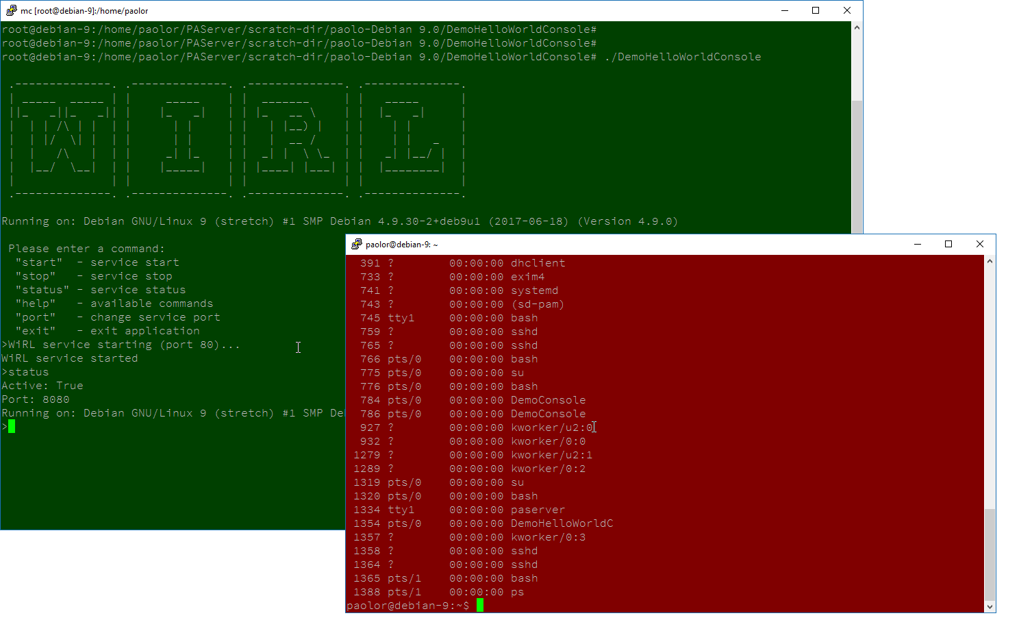Focus the mc root window via its title text

pos(84,11)
